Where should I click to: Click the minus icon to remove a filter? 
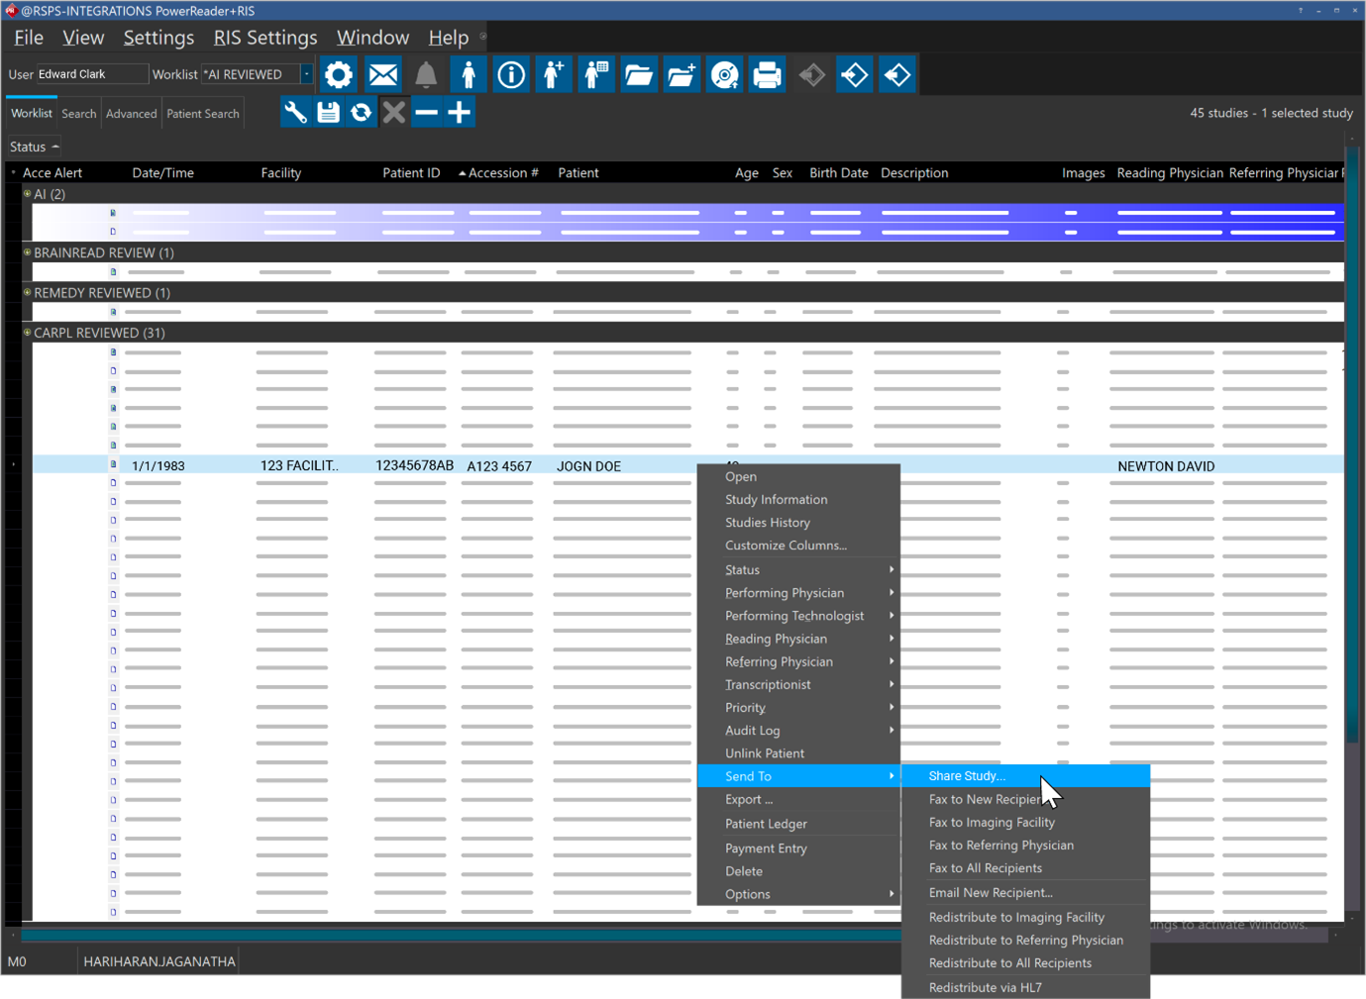point(426,112)
